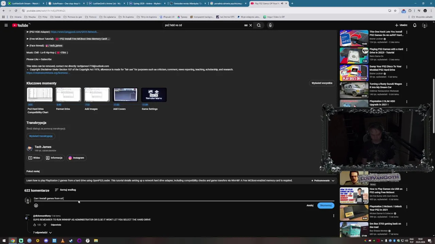Open the Tech James channel name
435x244 pixels.
click(43, 147)
